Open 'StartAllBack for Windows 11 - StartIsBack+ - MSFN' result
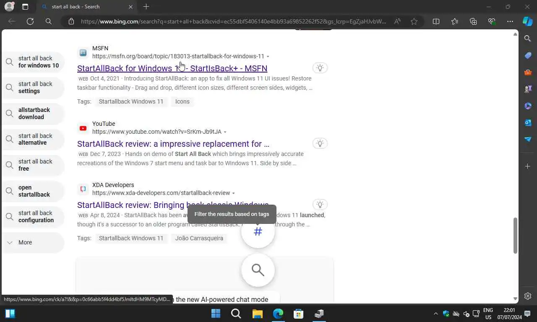The height and width of the screenshot is (322, 537). point(172,68)
